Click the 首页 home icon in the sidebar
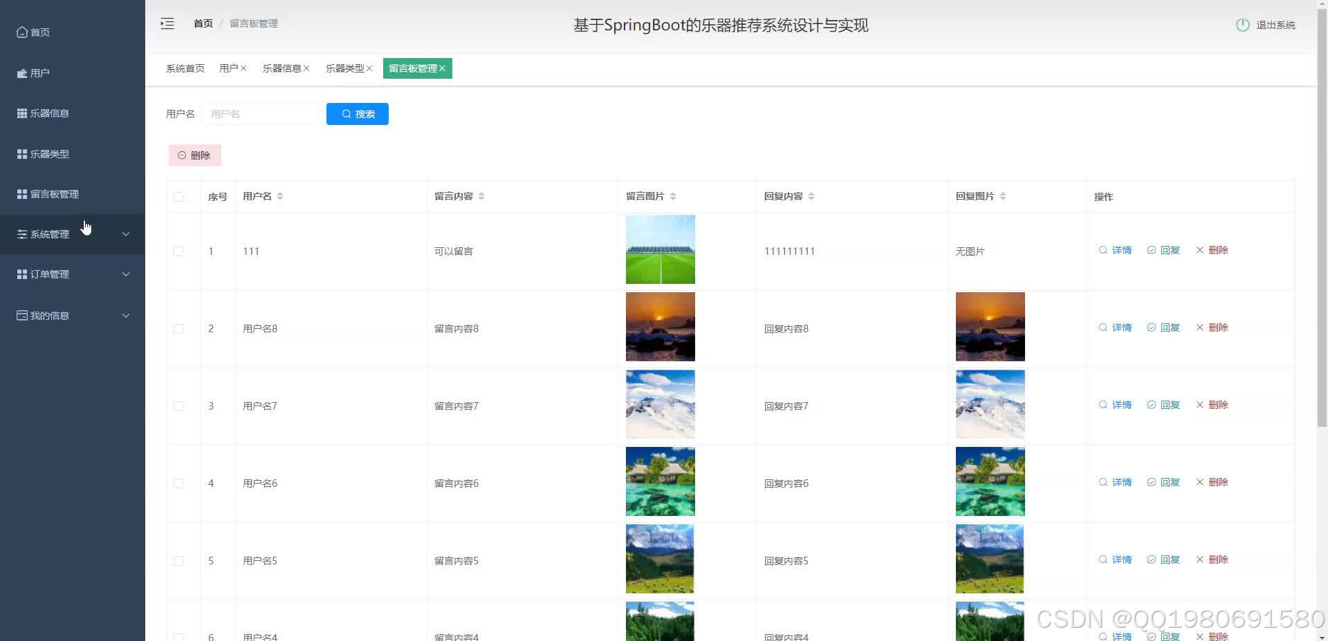 (21, 32)
